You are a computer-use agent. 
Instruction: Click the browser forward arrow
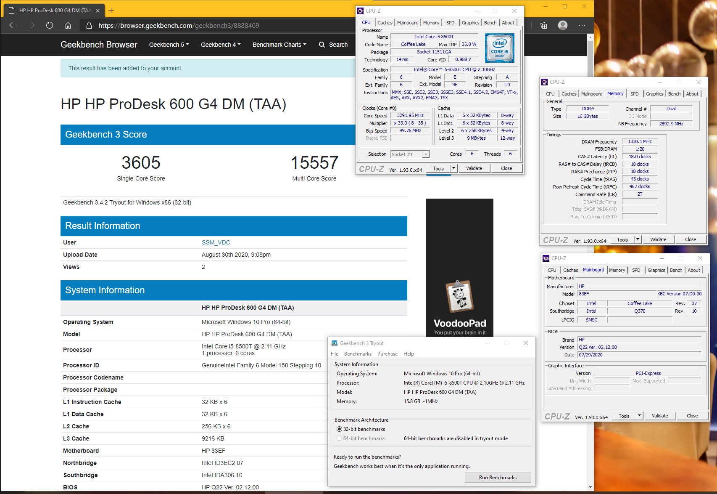[31, 25]
